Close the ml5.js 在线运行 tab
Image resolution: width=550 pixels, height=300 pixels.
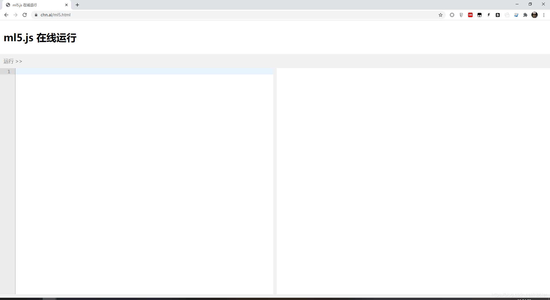click(66, 5)
